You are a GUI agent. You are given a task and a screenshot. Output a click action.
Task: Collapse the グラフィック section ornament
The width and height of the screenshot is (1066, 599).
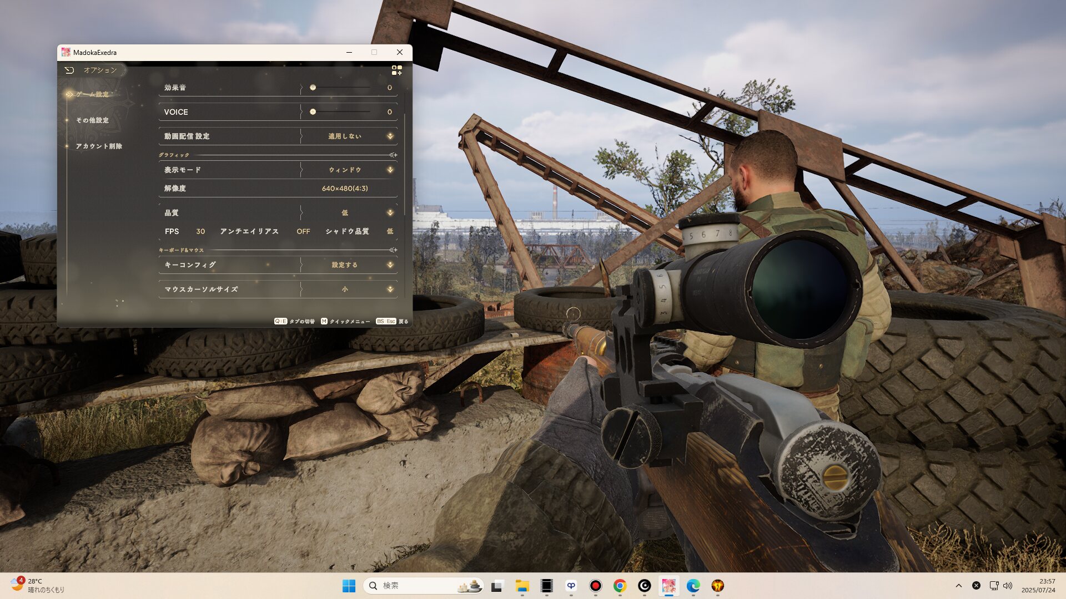click(x=393, y=155)
